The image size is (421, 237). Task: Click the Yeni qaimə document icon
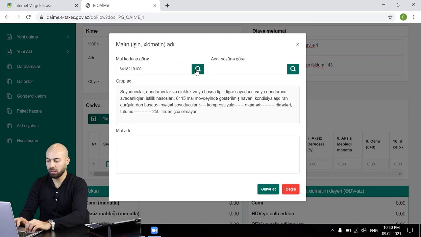point(9,37)
